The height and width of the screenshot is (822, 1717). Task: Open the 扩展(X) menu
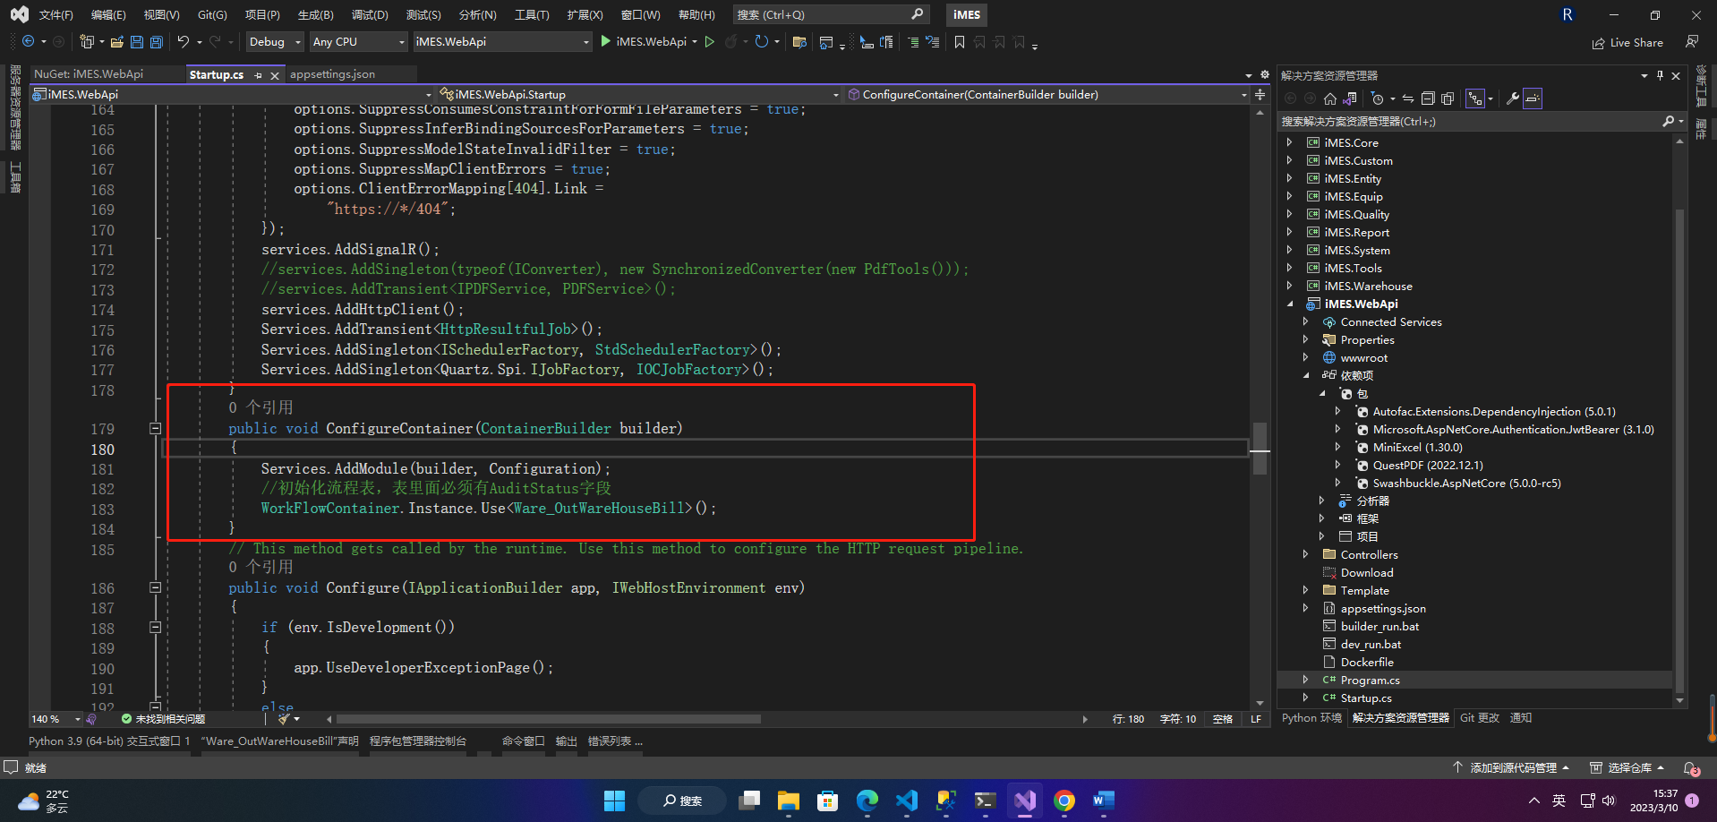click(x=585, y=14)
